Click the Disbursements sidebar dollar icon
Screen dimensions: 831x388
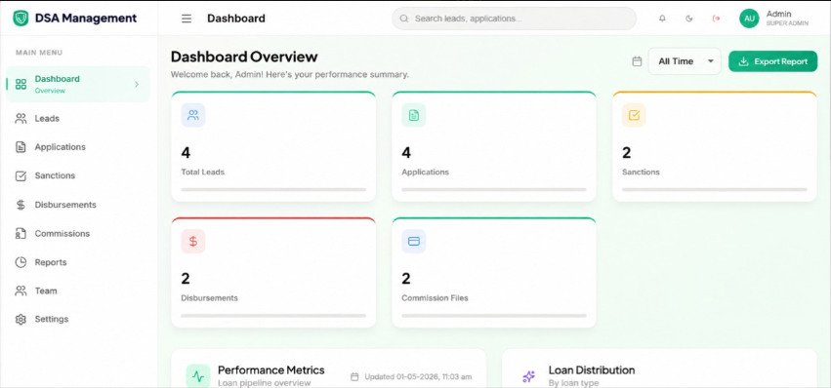21,205
